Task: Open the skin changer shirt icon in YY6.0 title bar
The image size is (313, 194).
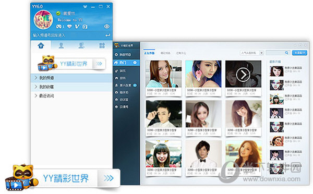Action: 85,7
